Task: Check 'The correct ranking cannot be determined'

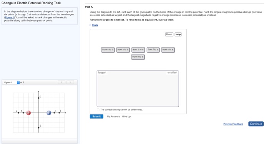Action: point(98,110)
